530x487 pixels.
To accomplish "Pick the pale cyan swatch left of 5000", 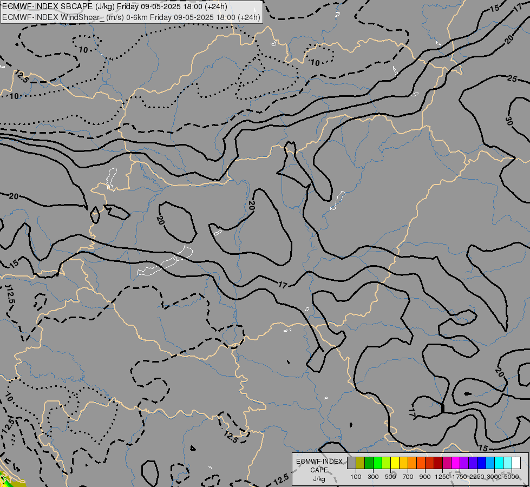I will tap(508, 463).
